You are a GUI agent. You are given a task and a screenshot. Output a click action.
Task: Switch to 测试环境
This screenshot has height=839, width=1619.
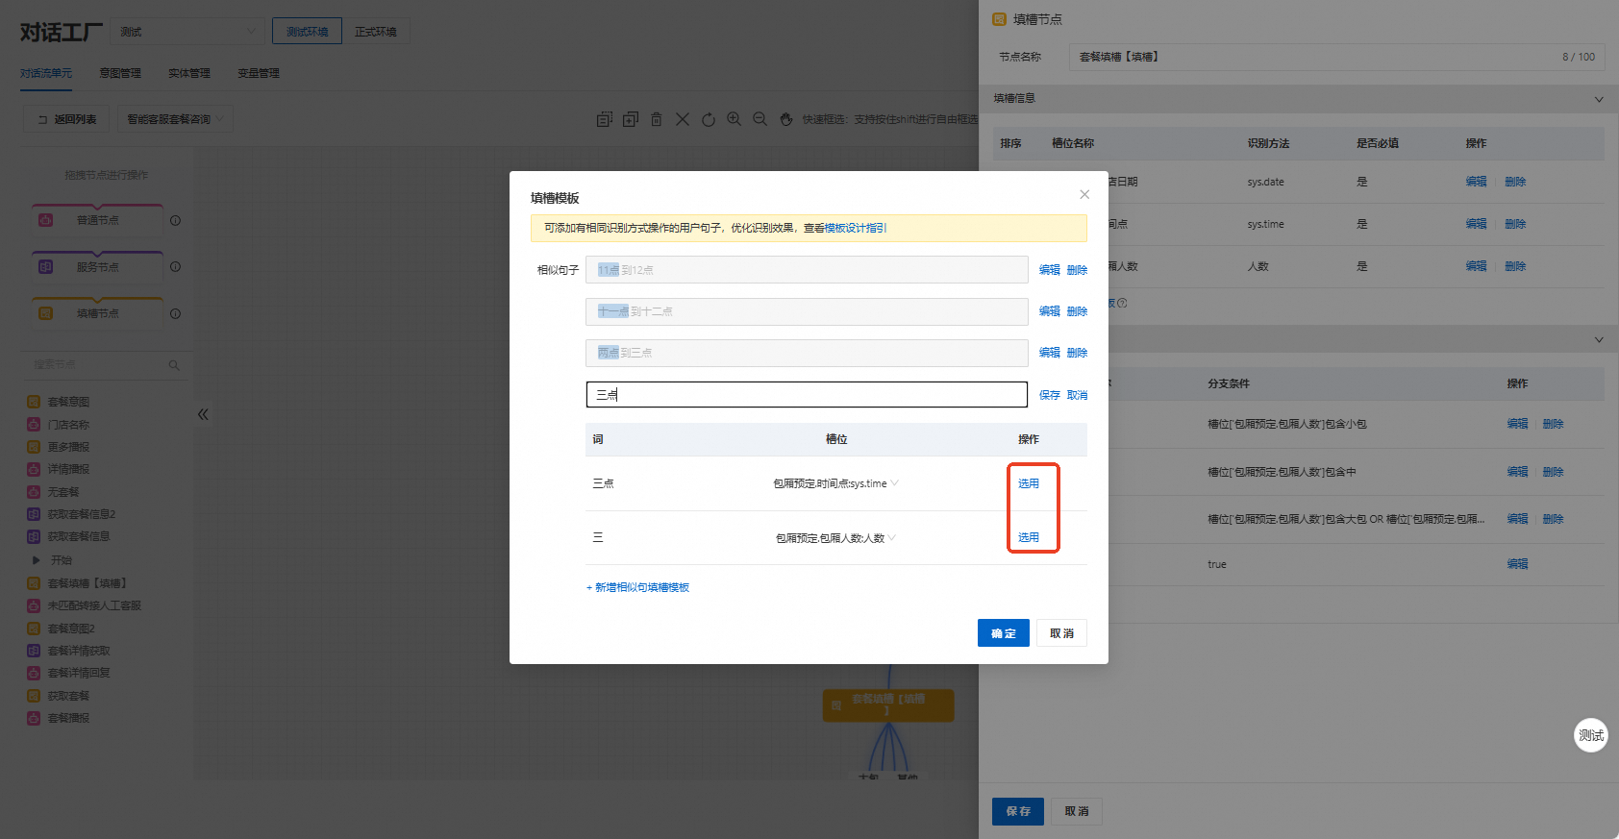(307, 32)
